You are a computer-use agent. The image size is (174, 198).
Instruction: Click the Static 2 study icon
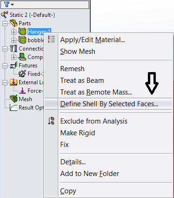(x=5, y=15)
